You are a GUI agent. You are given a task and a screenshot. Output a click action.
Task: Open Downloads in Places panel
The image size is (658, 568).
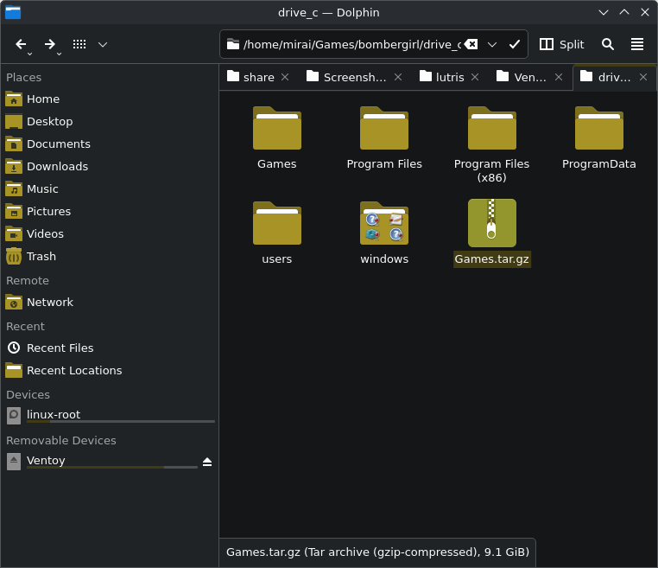click(x=57, y=166)
